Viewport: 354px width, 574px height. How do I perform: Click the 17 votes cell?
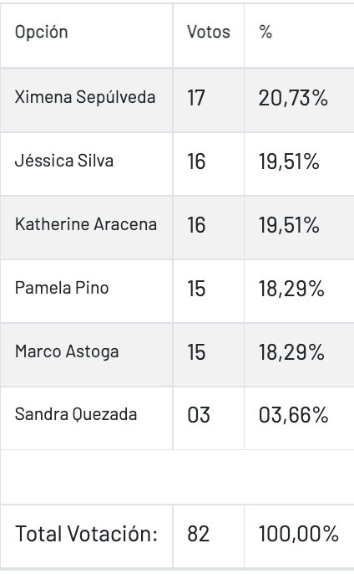pyautogui.click(x=209, y=100)
